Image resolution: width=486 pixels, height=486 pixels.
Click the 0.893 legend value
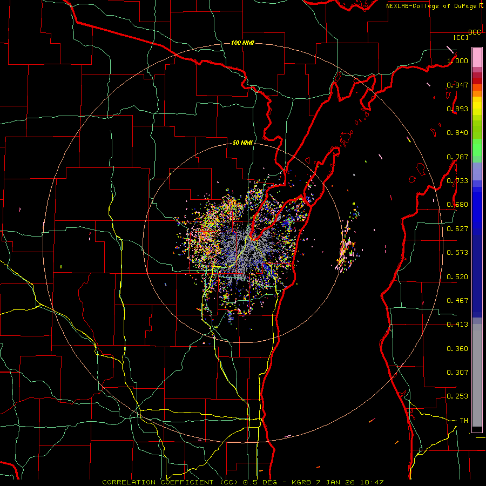tap(457, 109)
